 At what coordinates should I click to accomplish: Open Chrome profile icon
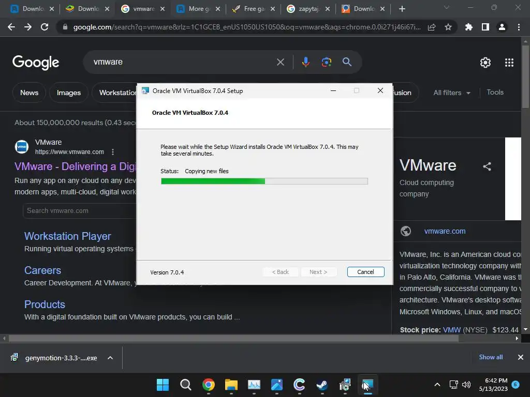point(502,27)
